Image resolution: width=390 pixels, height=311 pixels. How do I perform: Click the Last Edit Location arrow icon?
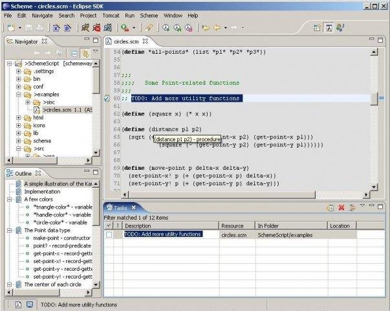(x=206, y=28)
